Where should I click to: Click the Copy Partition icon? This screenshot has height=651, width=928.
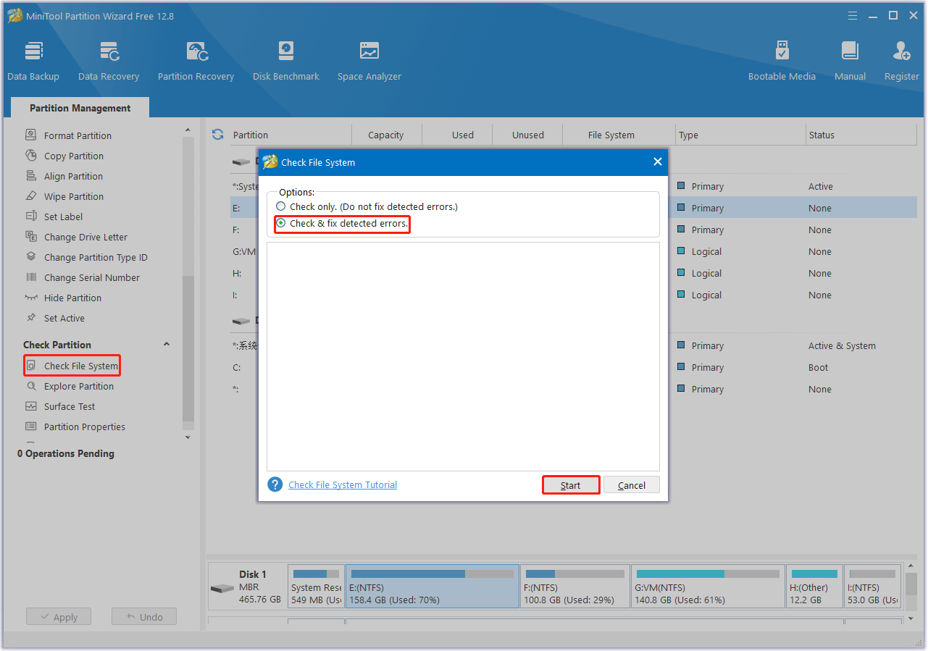[31, 156]
